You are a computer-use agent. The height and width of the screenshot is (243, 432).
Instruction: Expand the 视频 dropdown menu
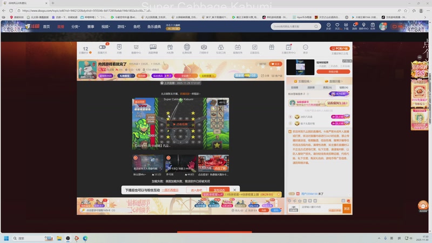coord(105,26)
